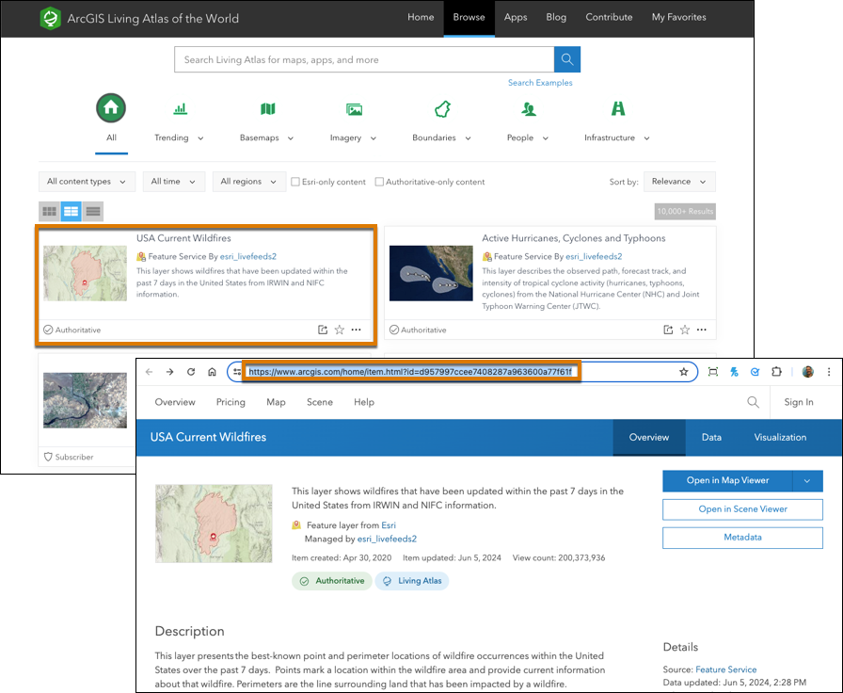
Task: Click Authoritative badge on item page
Action: coord(332,581)
